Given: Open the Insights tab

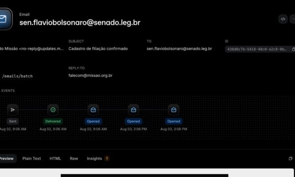Looking at the screenshot, I should coord(94,158).
